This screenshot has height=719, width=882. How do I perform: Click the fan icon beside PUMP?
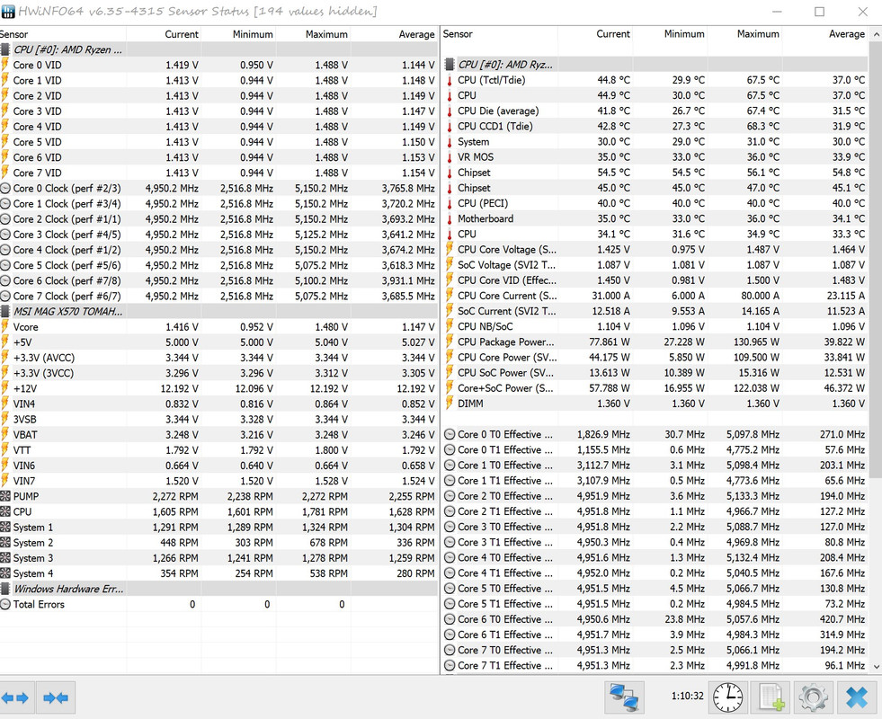pyautogui.click(x=5, y=496)
